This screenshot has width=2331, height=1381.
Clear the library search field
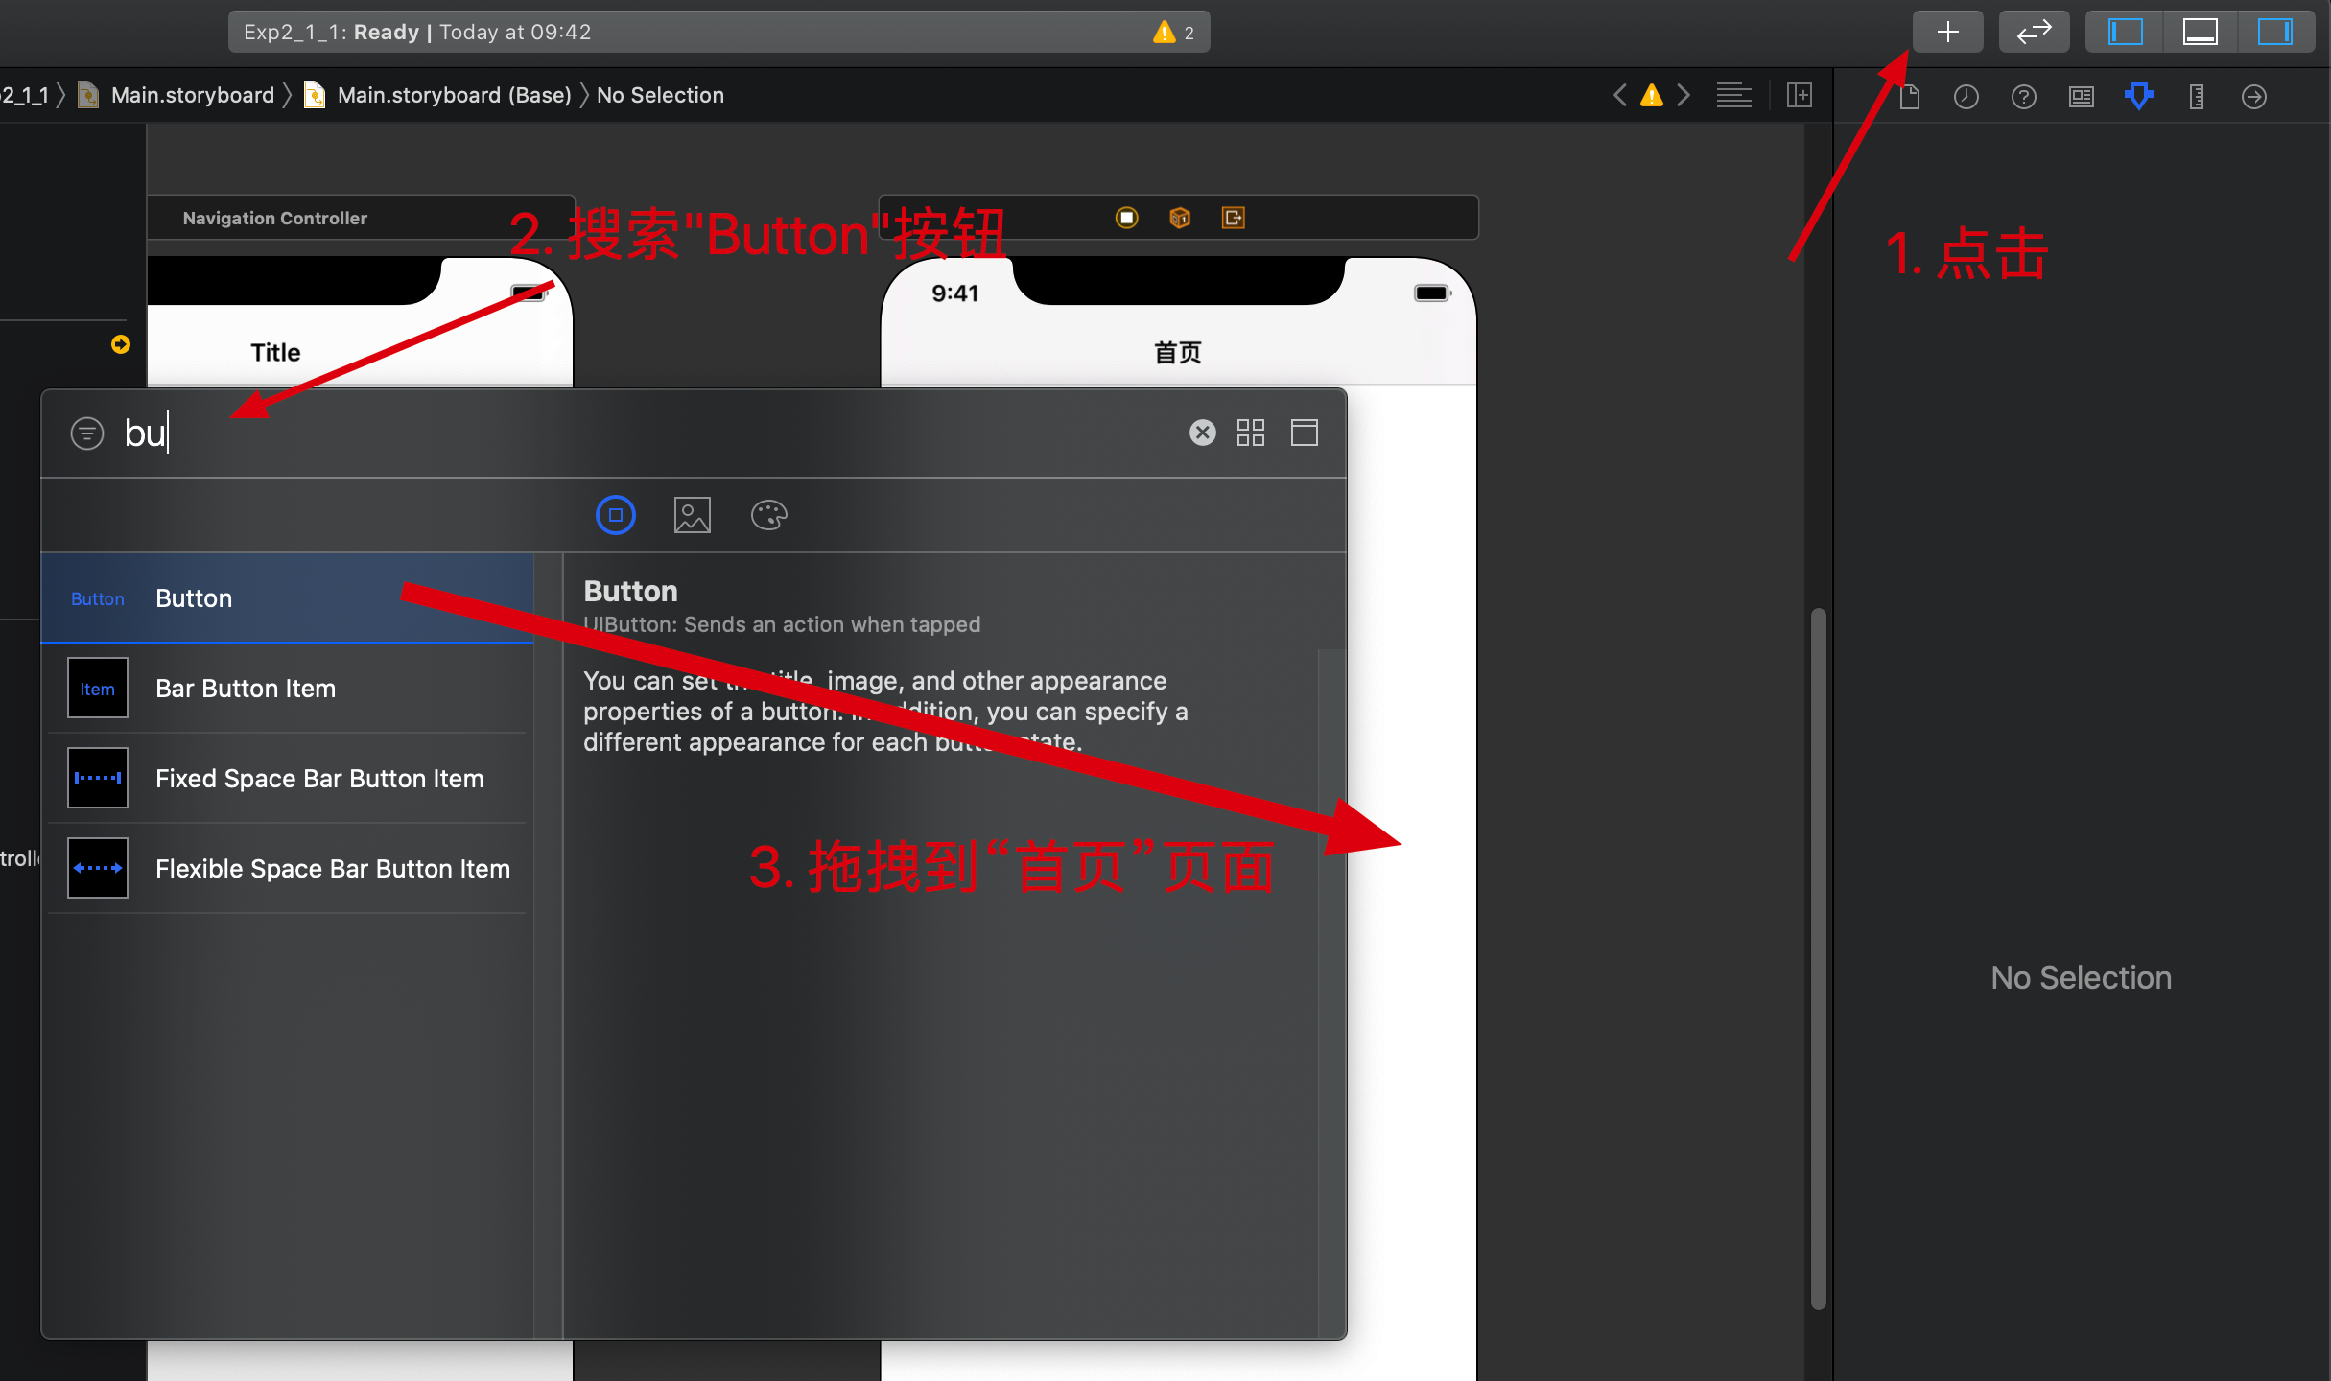click(1201, 433)
